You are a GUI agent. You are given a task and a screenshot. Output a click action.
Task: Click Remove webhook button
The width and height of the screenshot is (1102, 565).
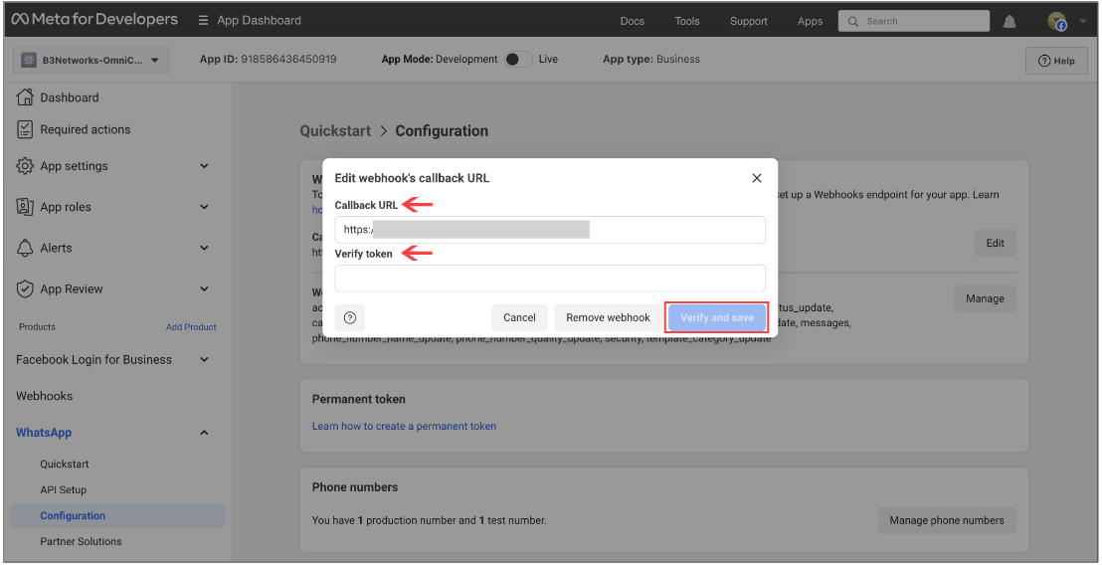point(608,317)
